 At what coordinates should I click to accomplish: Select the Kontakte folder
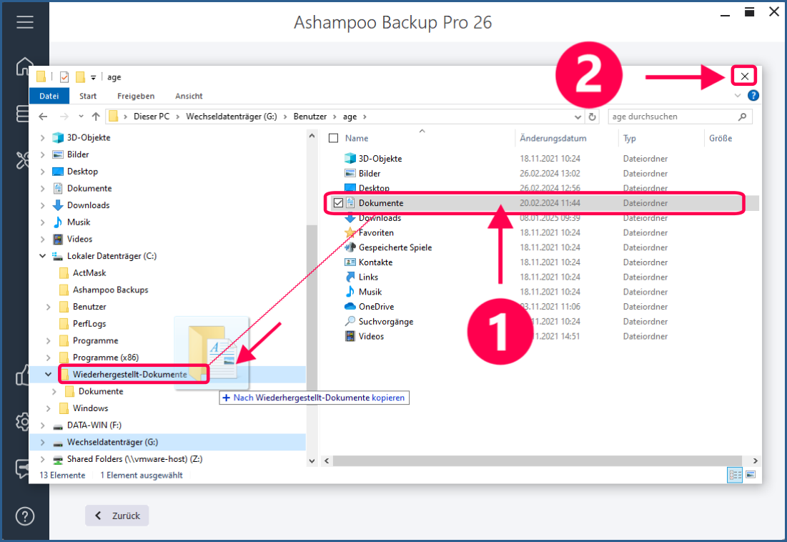(x=375, y=262)
